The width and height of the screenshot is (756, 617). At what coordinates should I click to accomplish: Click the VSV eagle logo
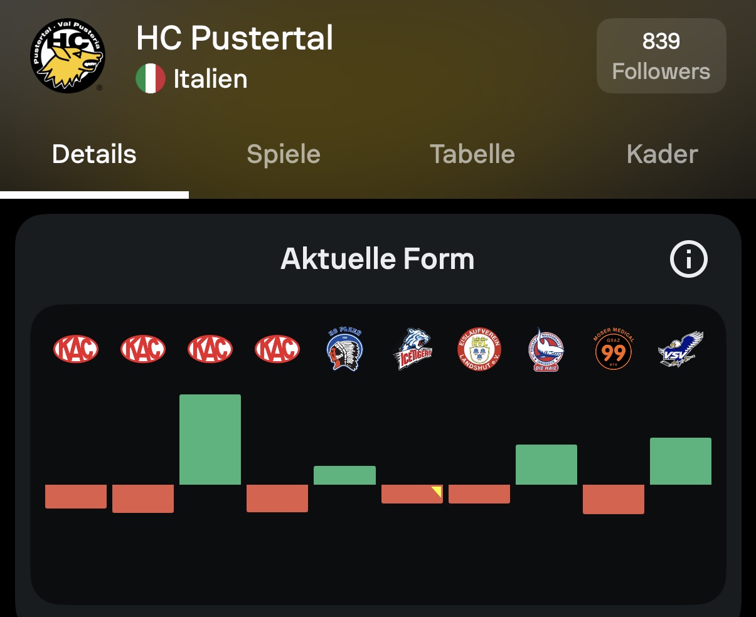coord(681,349)
